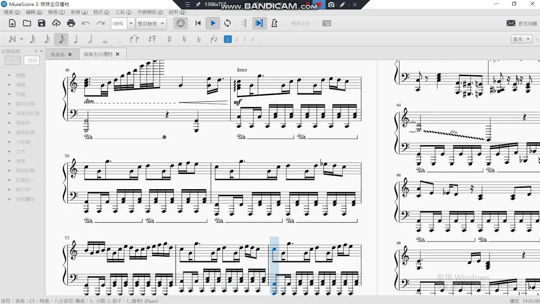Select the 16th note duration
The width and height of the screenshot is (540, 304).
click(47, 39)
